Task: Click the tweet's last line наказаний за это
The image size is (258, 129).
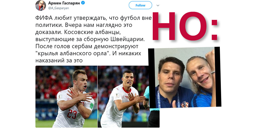Action: (x=59, y=61)
